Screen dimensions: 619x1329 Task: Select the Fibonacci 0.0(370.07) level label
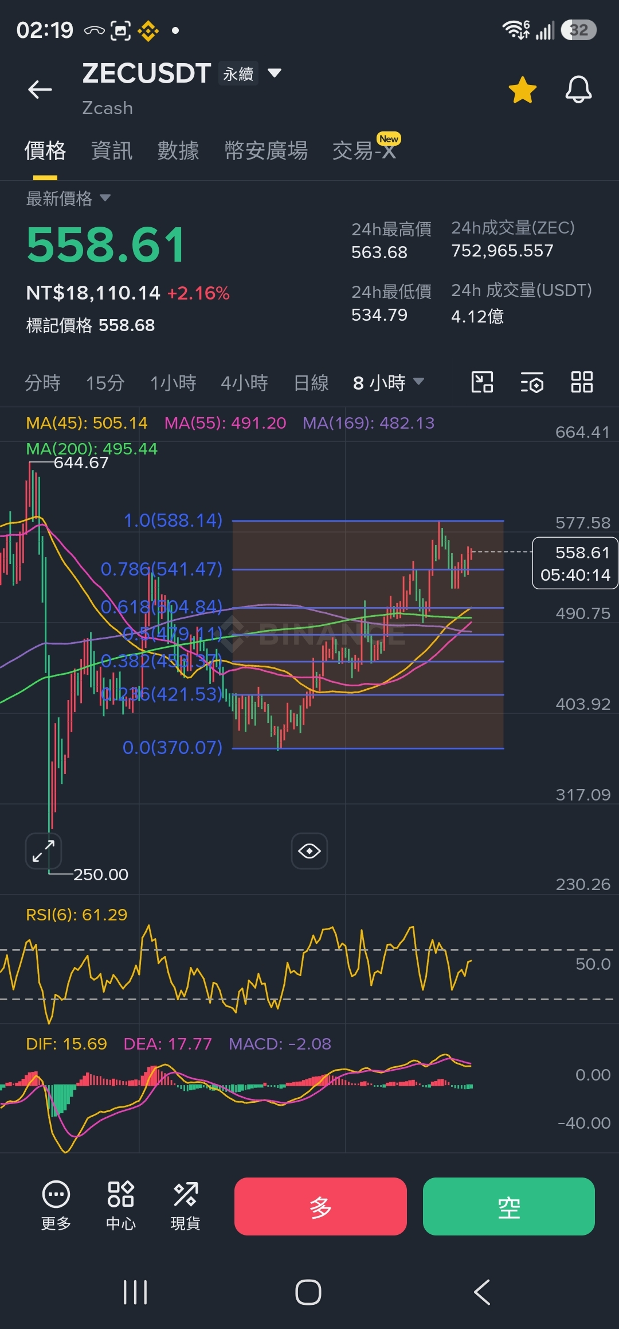tap(173, 748)
